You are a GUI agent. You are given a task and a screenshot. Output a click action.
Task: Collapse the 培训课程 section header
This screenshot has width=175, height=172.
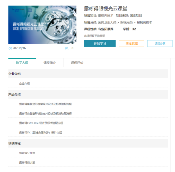pos(88,143)
